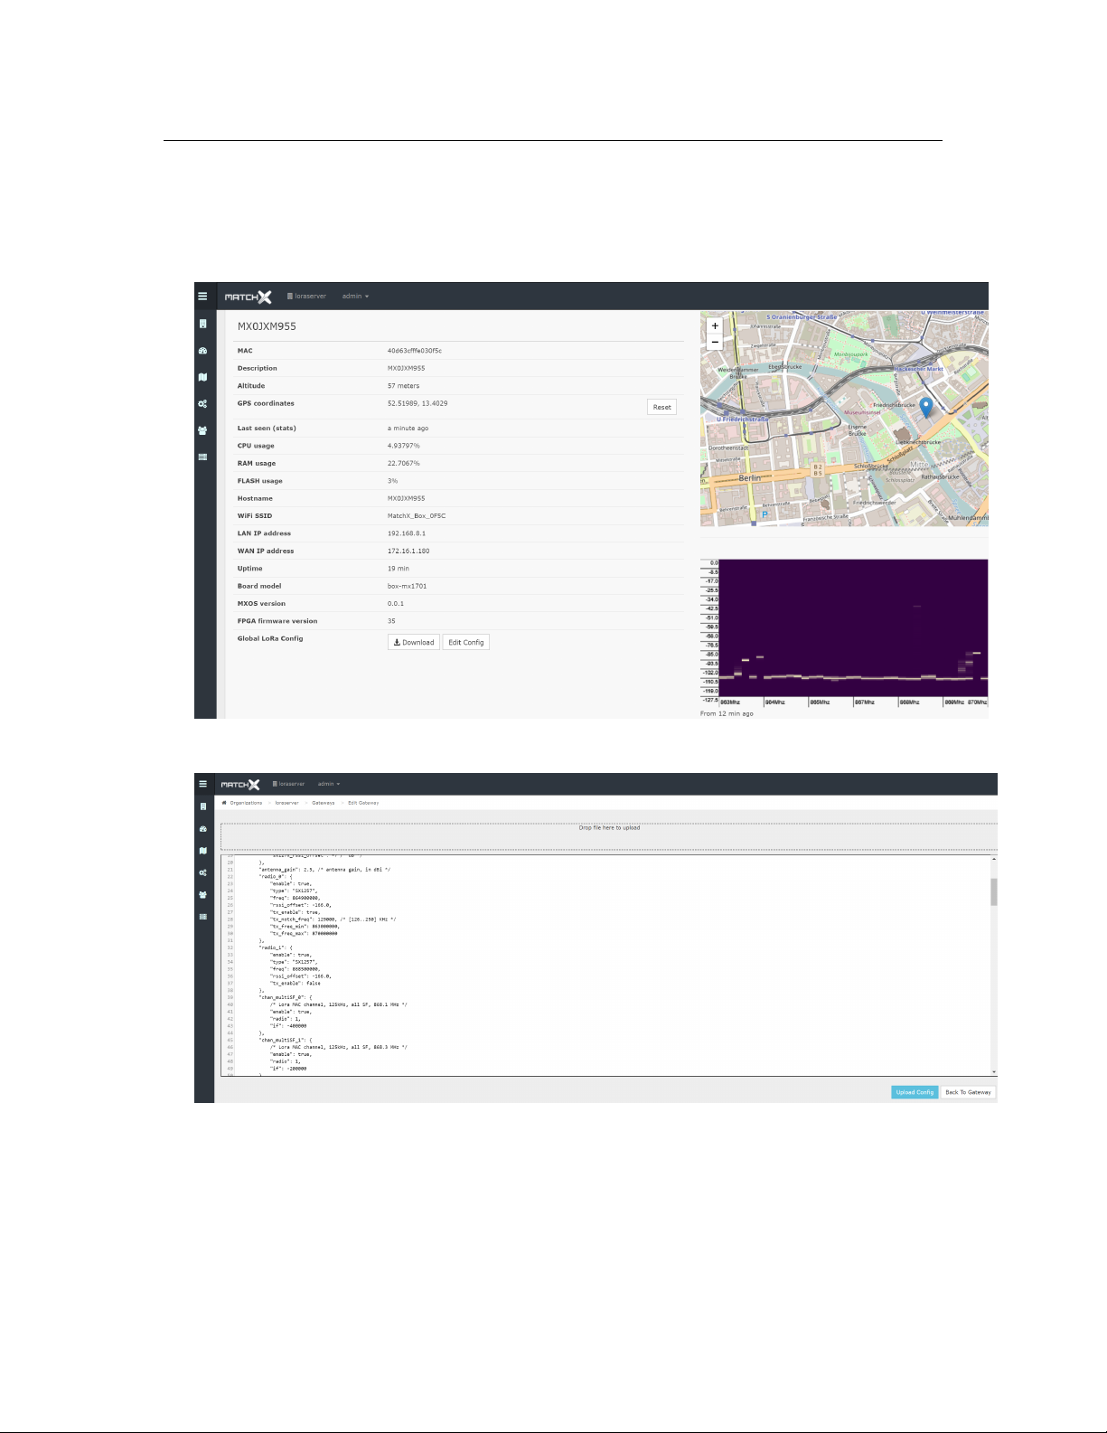Click scroll-up arrow of config editor
The image size is (1107, 1433).
click(x=994, y=859)
